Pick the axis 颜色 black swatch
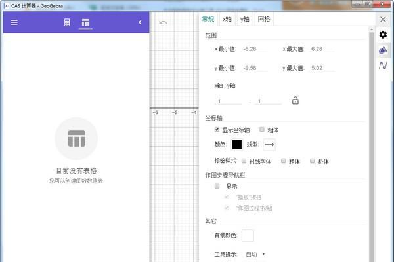Image resolution: width=394 pixels, height=262 pixels. 237,145
